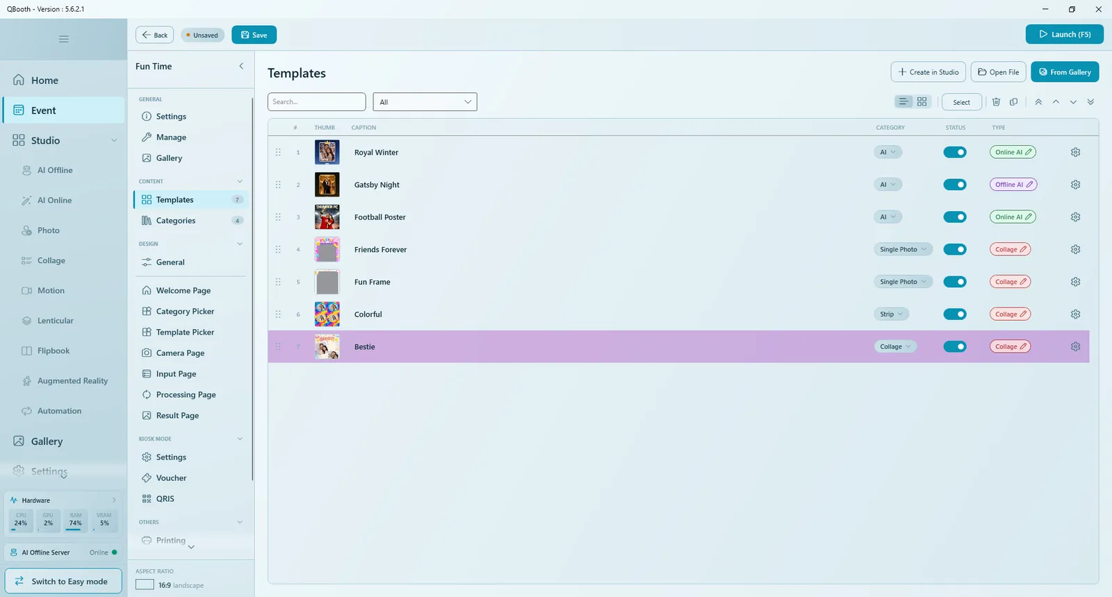Open gear settings for Football Poster
This screenshot has width=1112, height=597.
click(x=1075, y=217)
